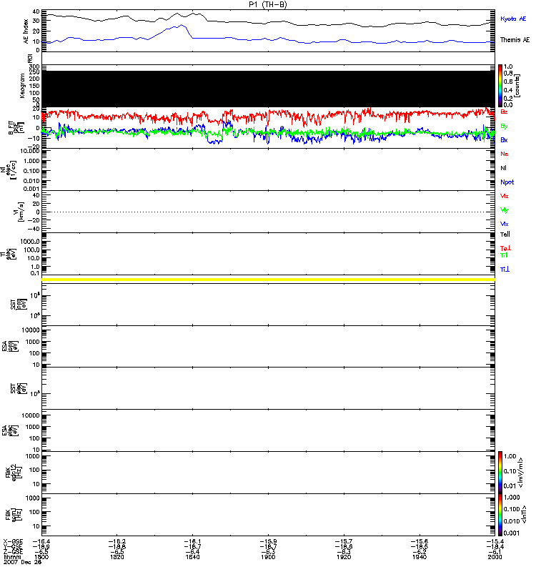Click the black Keogram data panel
The image size is (536, 572).
(268, 89)
